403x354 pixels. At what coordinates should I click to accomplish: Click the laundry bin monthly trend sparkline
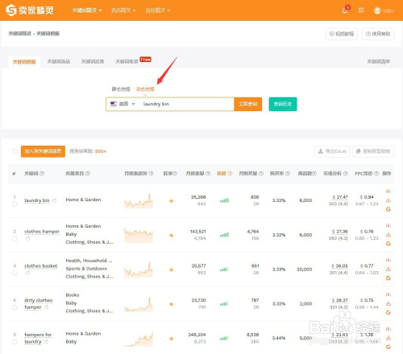click(x=139, y=200)
